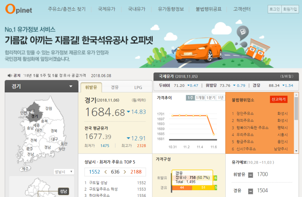
Task: Click the illegal stations list scrollbar thumb
Action: [x=296, y=108]
